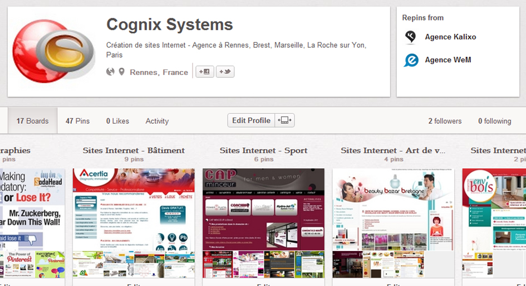Open Sites Internet - Art de v... board title

click(x=393, y=150)
